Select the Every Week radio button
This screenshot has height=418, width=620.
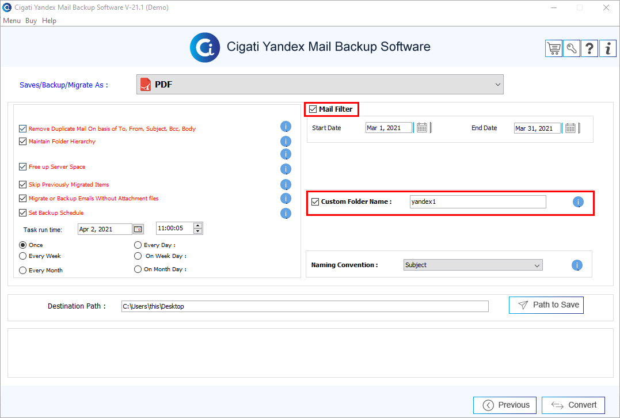click(x=23, y=256)
